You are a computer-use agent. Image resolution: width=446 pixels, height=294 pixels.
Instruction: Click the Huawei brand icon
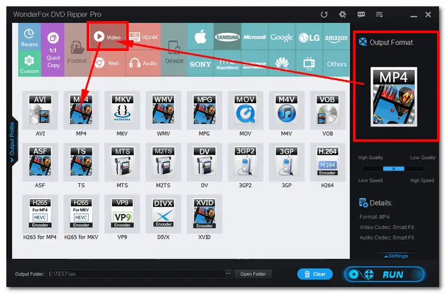point(282,63)
